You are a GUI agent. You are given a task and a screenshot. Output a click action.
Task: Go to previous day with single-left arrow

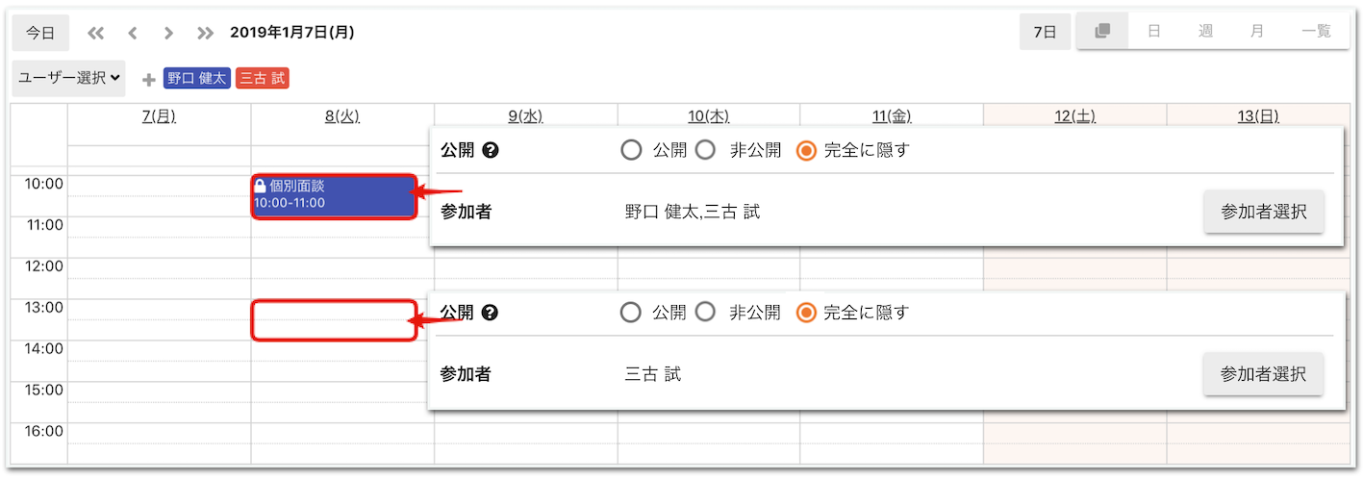[x=132, y=33]
